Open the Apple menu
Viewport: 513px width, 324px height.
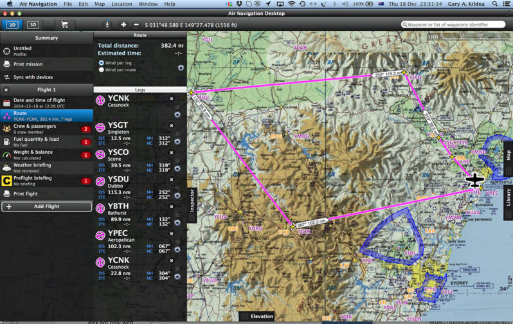coord(10,4)
